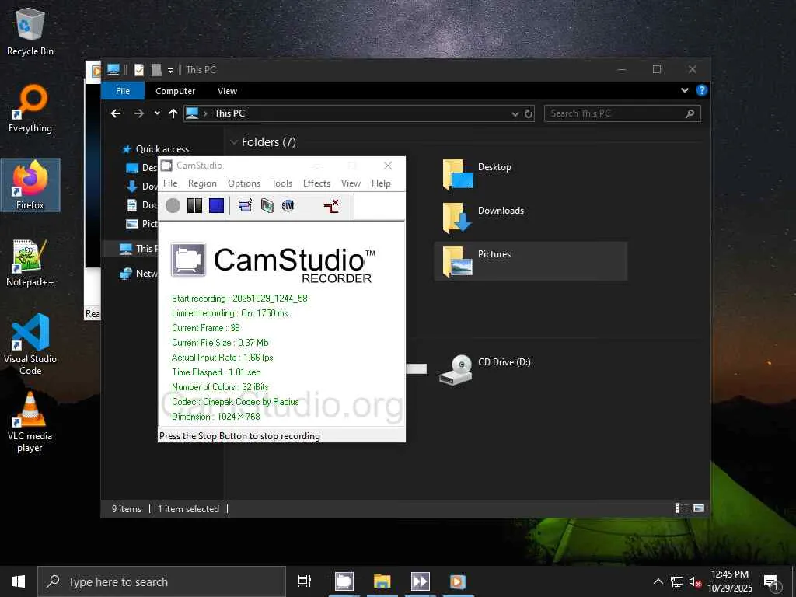The height and width of the screenshot is (597, 796).
Task: Open the Windows Start menu
Action: tap(19, 581)
